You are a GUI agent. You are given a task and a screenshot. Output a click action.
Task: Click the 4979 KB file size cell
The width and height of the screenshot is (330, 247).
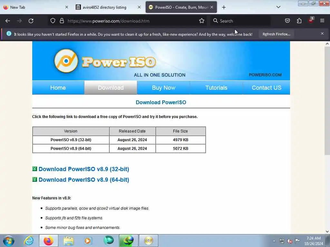coord(180,140)
